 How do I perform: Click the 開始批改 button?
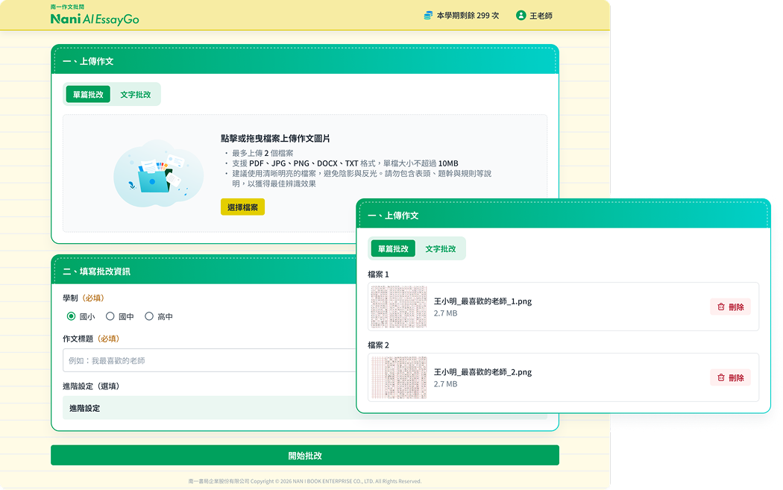(x=305, y=456)
